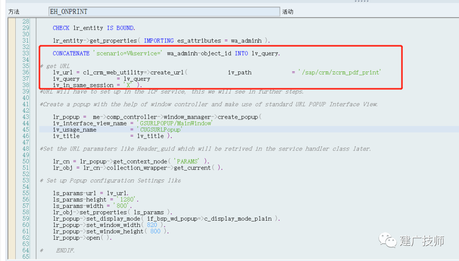The height and width of the screenshot is (261, 459).
Task: Click the 'iv_query = lv_query' line
Action: pos(101,79)
